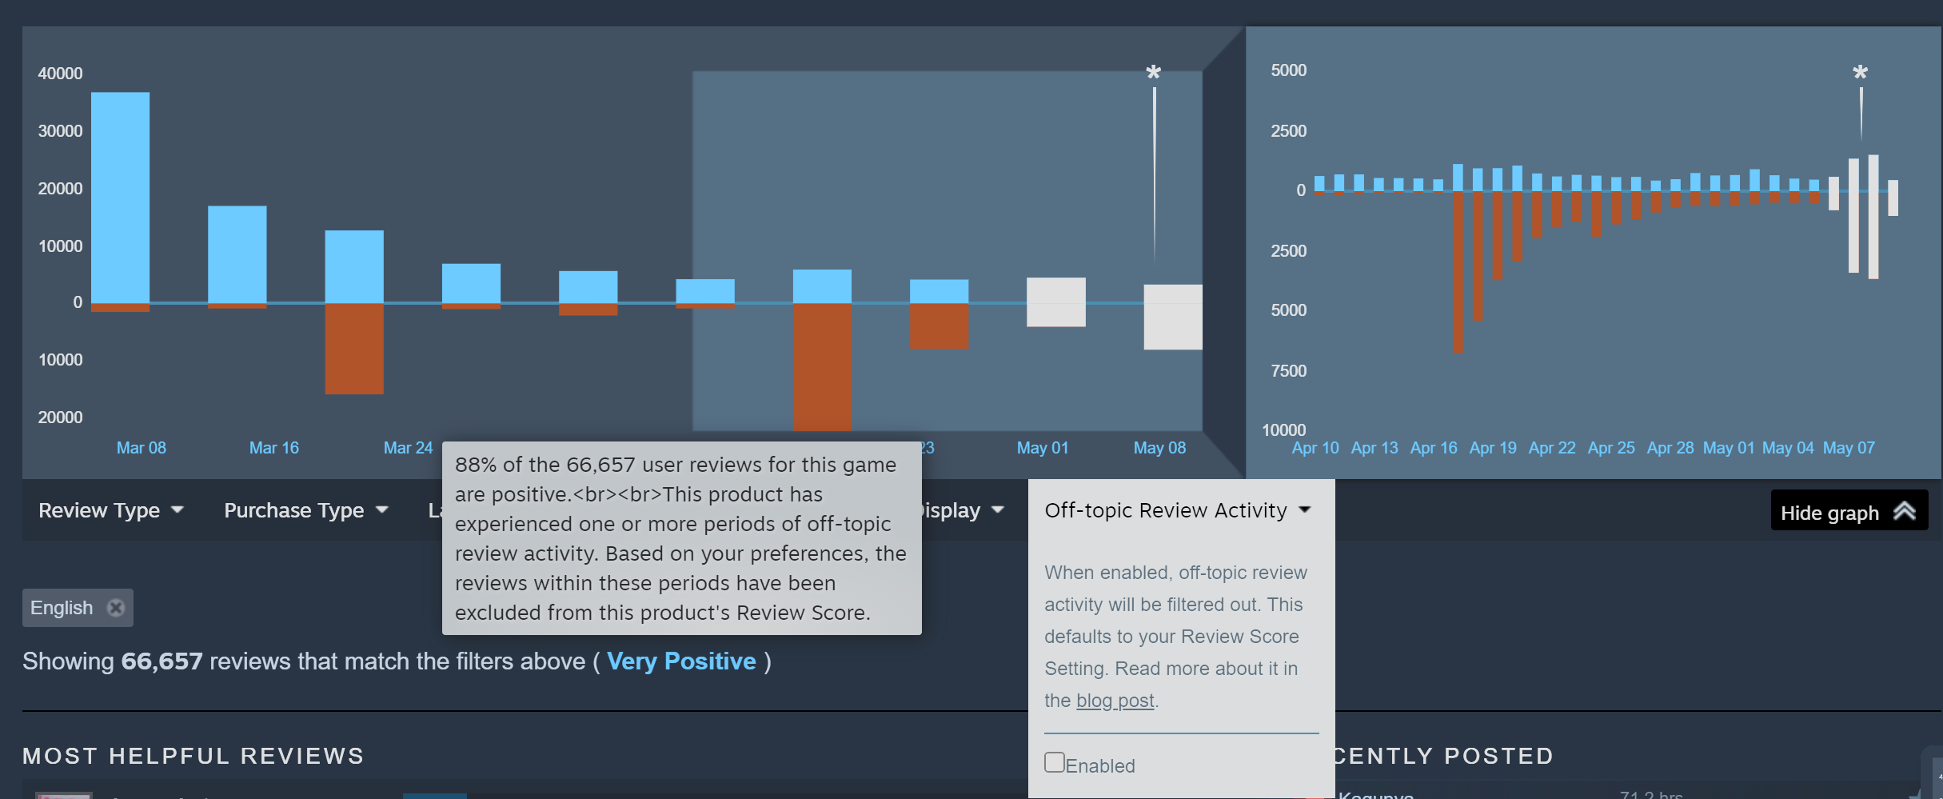
Task: Click the asterisk marker on the right graph
Action: click(1861, 73)
